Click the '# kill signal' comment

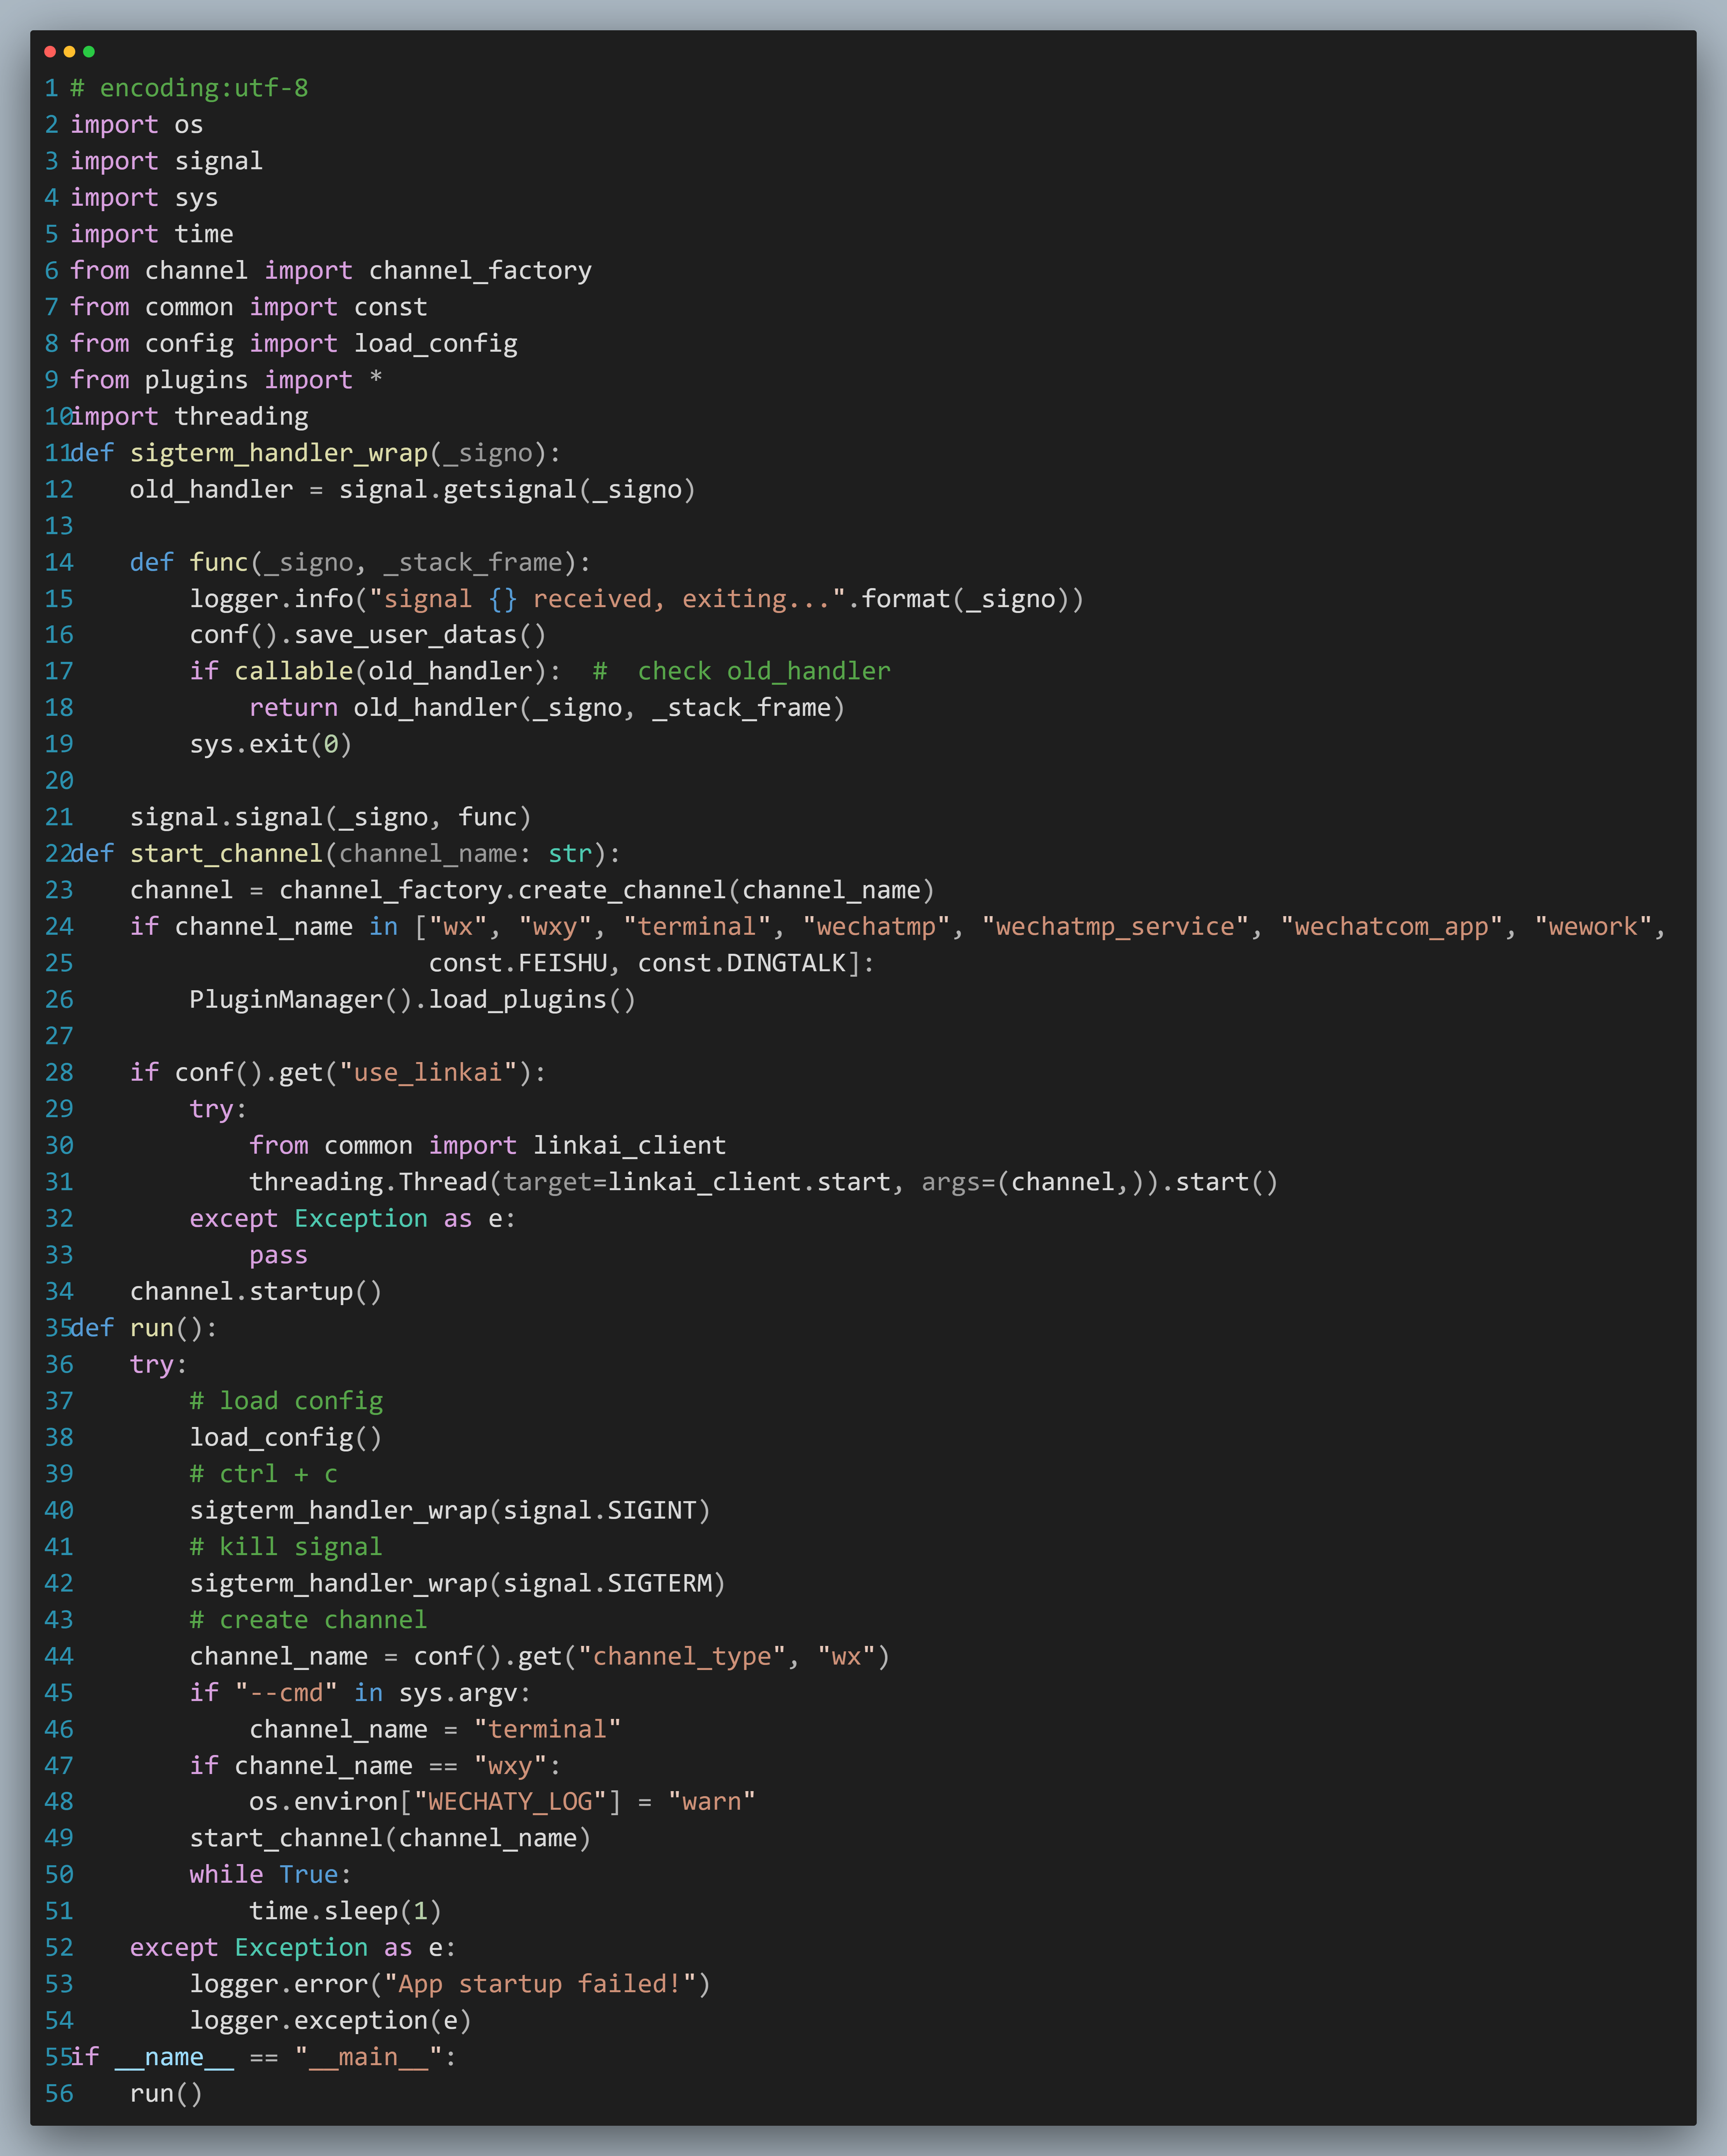click(x=286, y=1547)
